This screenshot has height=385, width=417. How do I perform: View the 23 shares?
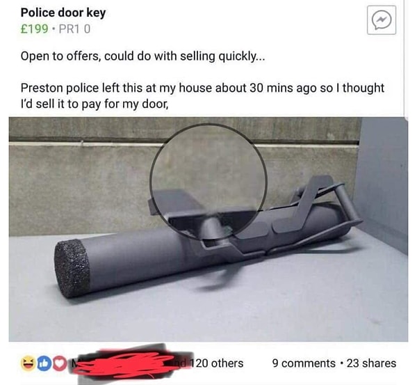click(371, 363)
